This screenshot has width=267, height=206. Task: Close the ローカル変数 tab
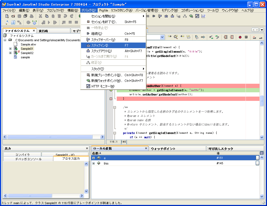[x=146, y=148]
